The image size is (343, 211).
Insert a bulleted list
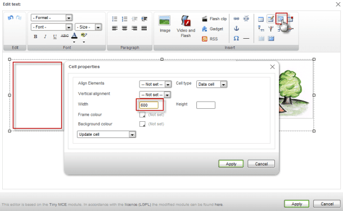click(x=115, y=19)
